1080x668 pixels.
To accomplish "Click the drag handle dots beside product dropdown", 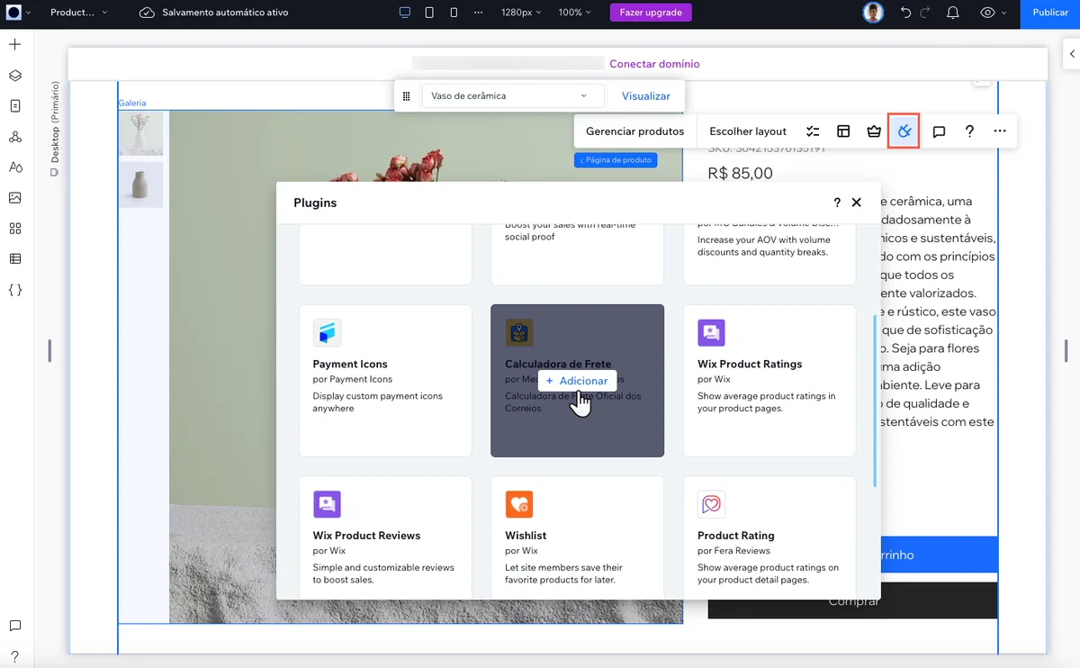I will [x=407, y=96].
